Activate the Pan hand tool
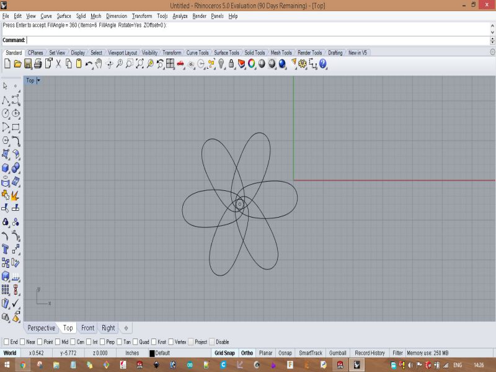The height and width of the screenshot is (372, 496). tap(99, 64)
